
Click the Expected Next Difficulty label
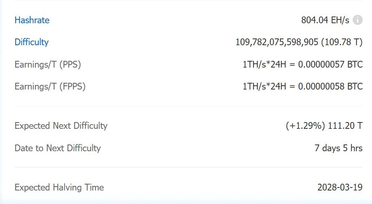[61, 126]
